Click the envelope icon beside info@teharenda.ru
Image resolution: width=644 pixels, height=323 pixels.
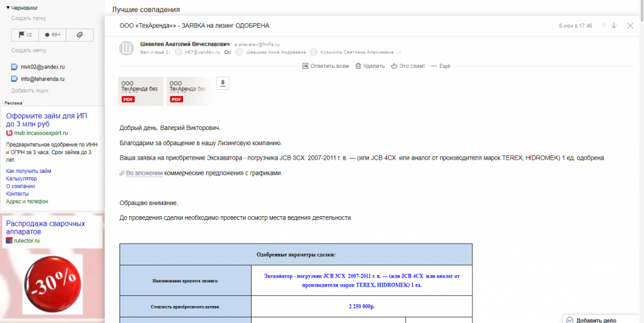(x=14, y=79)
